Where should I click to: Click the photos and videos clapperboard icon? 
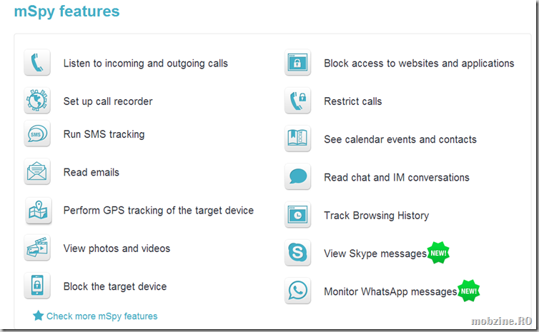[37, 248]
